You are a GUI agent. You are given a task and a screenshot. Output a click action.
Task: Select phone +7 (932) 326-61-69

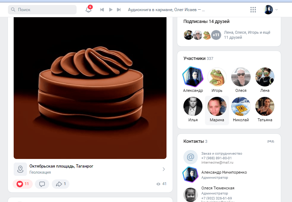(216, 198)
